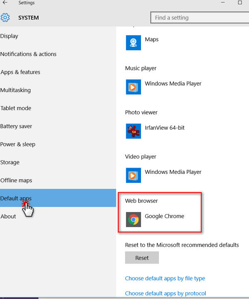Viewport: 249px width, 299px height.
Task: Open Offline maps settings
Action: pos(15,180)
